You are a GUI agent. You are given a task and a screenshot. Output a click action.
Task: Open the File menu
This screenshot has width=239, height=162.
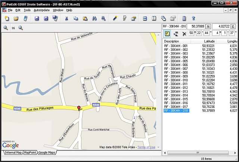10,10
